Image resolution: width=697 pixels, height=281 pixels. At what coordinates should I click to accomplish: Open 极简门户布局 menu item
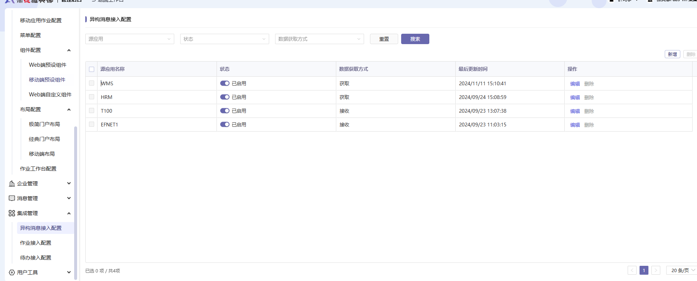pos(44,124)
